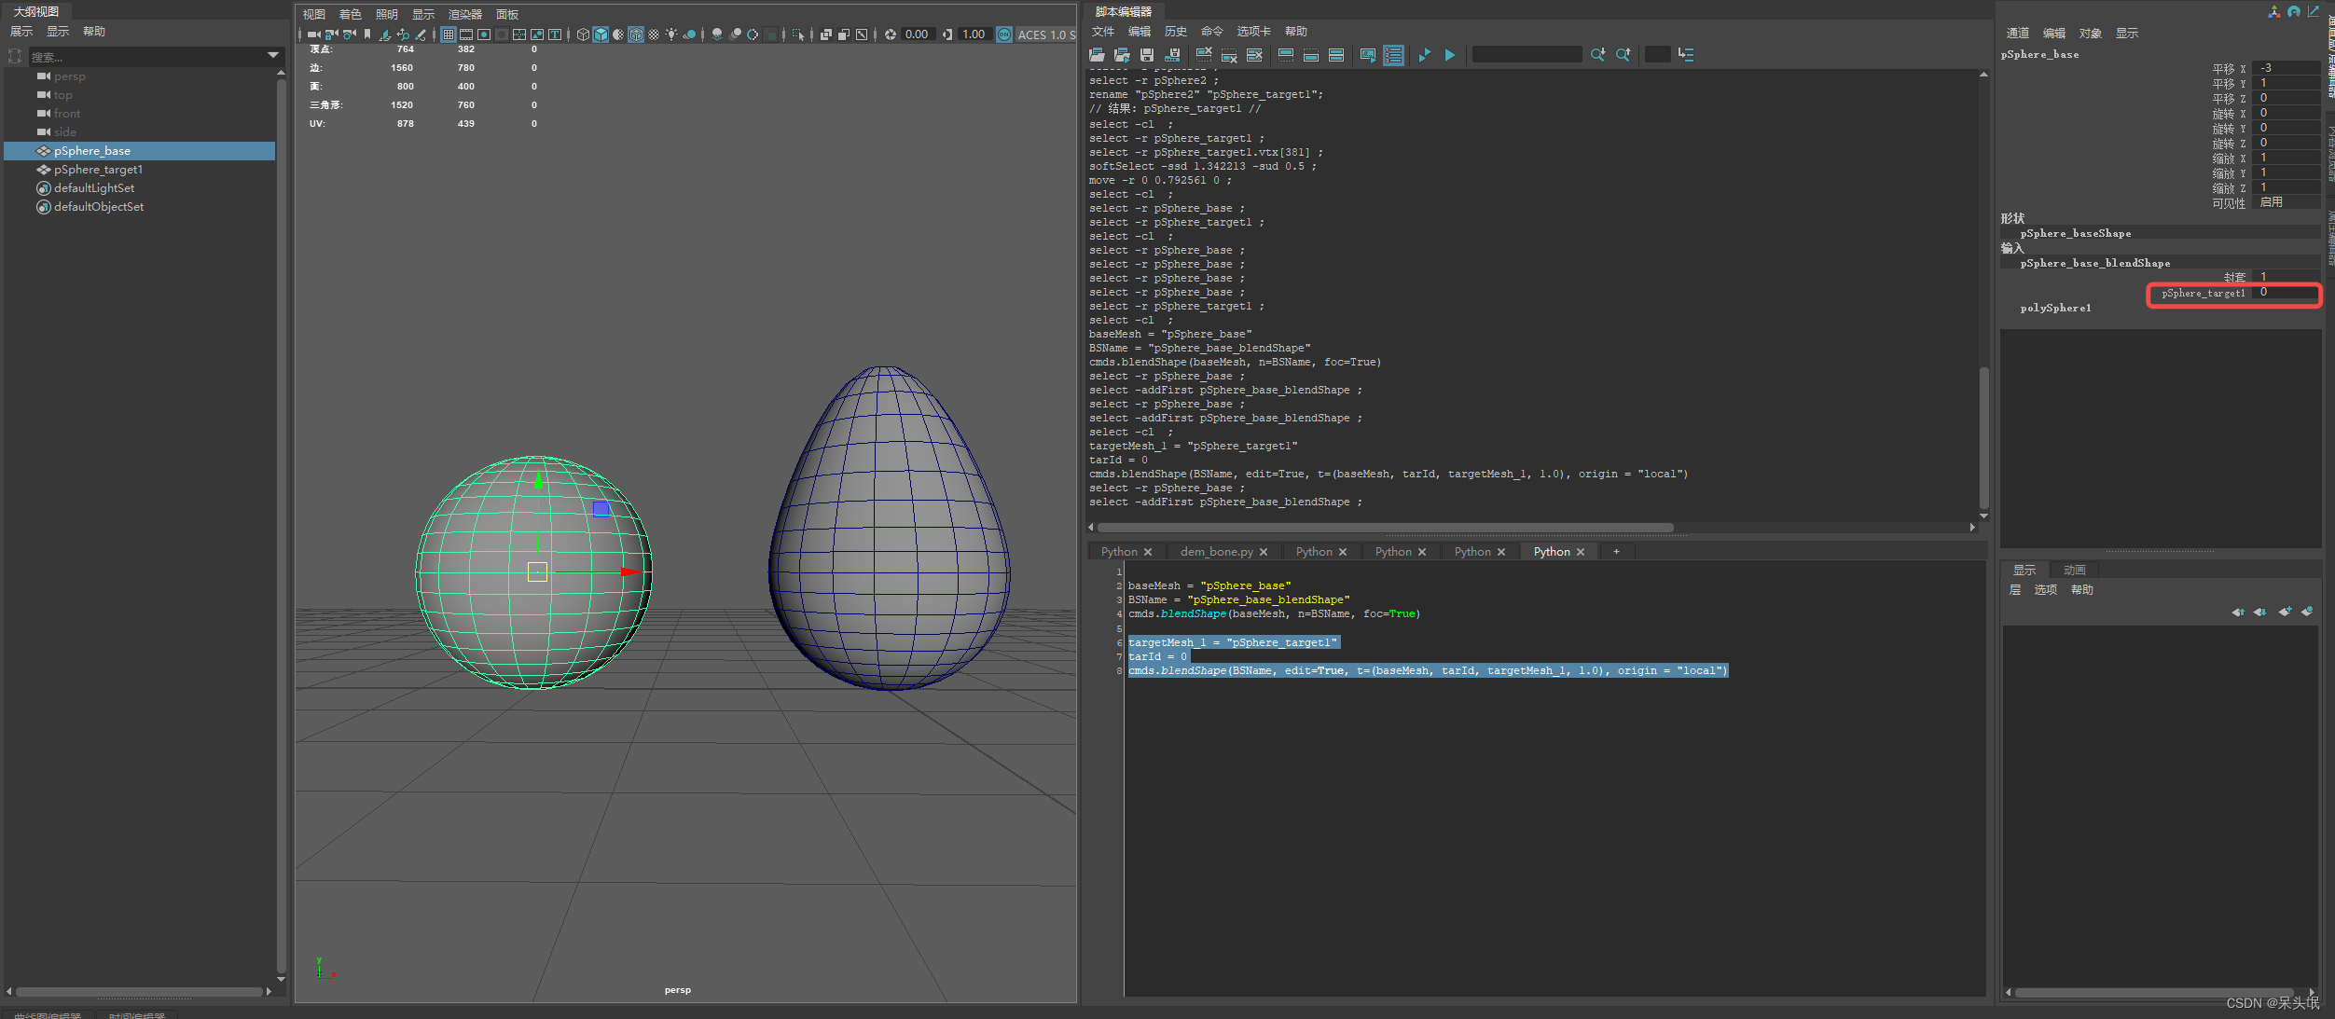Add a new script tab with plus button

tap(1616, 552)
